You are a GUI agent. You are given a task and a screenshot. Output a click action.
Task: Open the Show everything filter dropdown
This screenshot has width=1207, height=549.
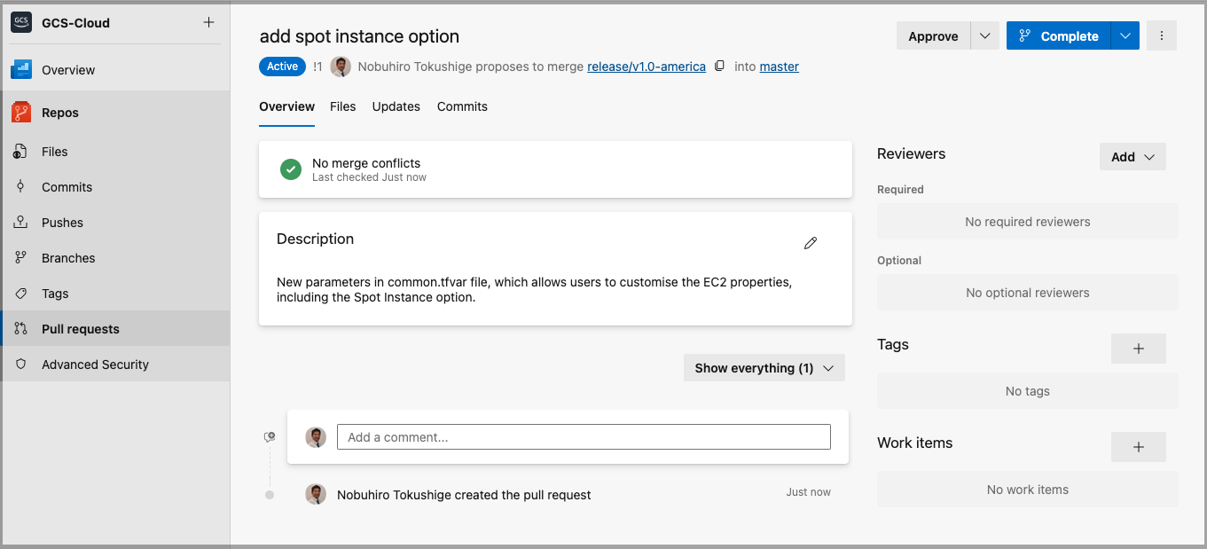764,368
